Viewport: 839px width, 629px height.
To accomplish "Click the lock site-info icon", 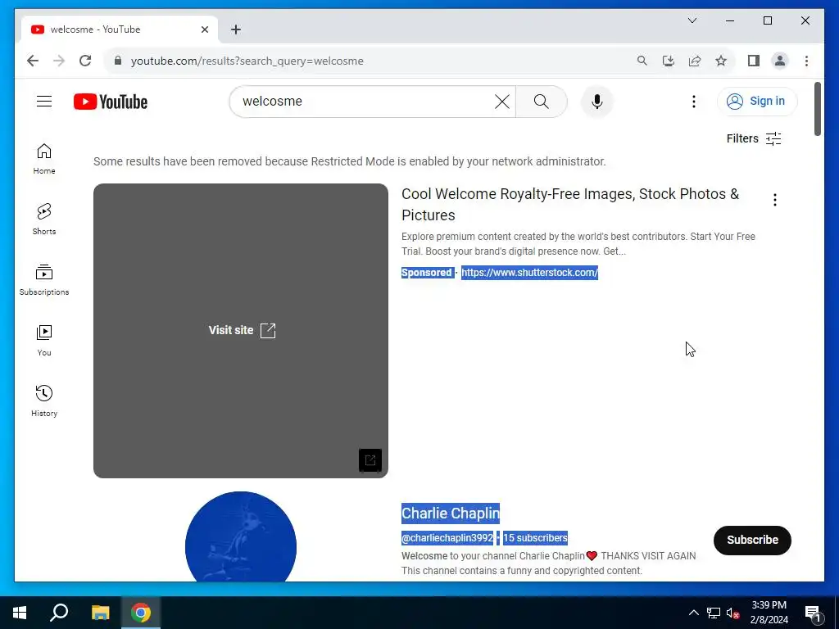I will [x=118, y=61].
